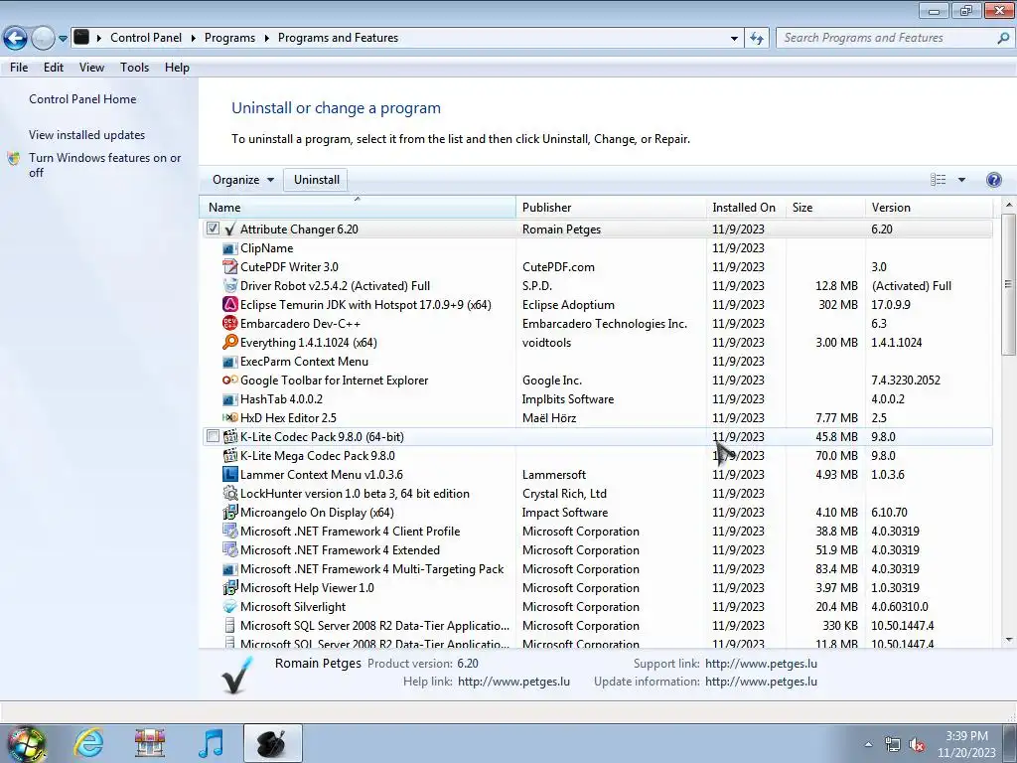Open the Help menu
1017x763 pixels.
click(177, 68)
